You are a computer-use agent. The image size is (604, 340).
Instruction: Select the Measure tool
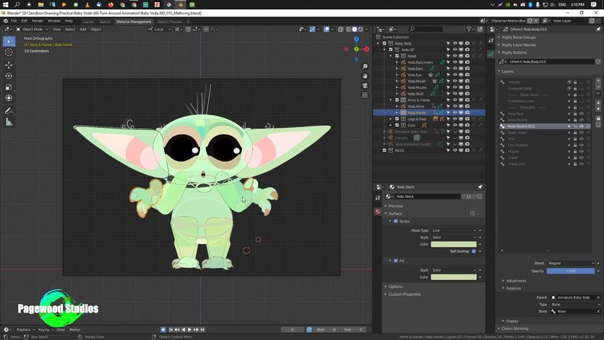9,122
